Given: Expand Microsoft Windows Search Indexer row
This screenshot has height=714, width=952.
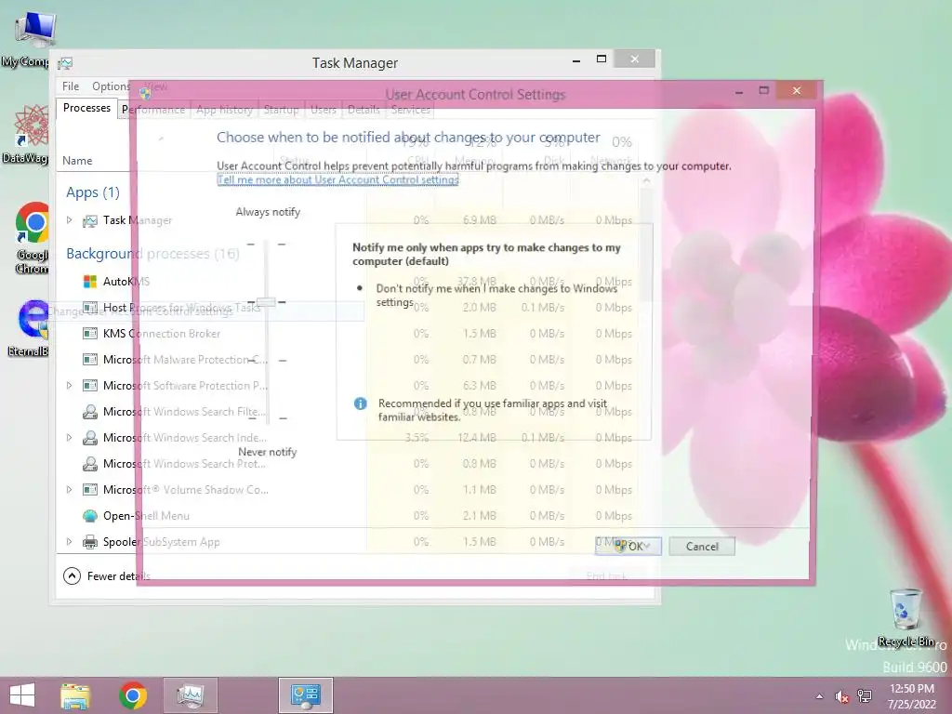Looking at the screenshot, I should (x=69, y=437).
